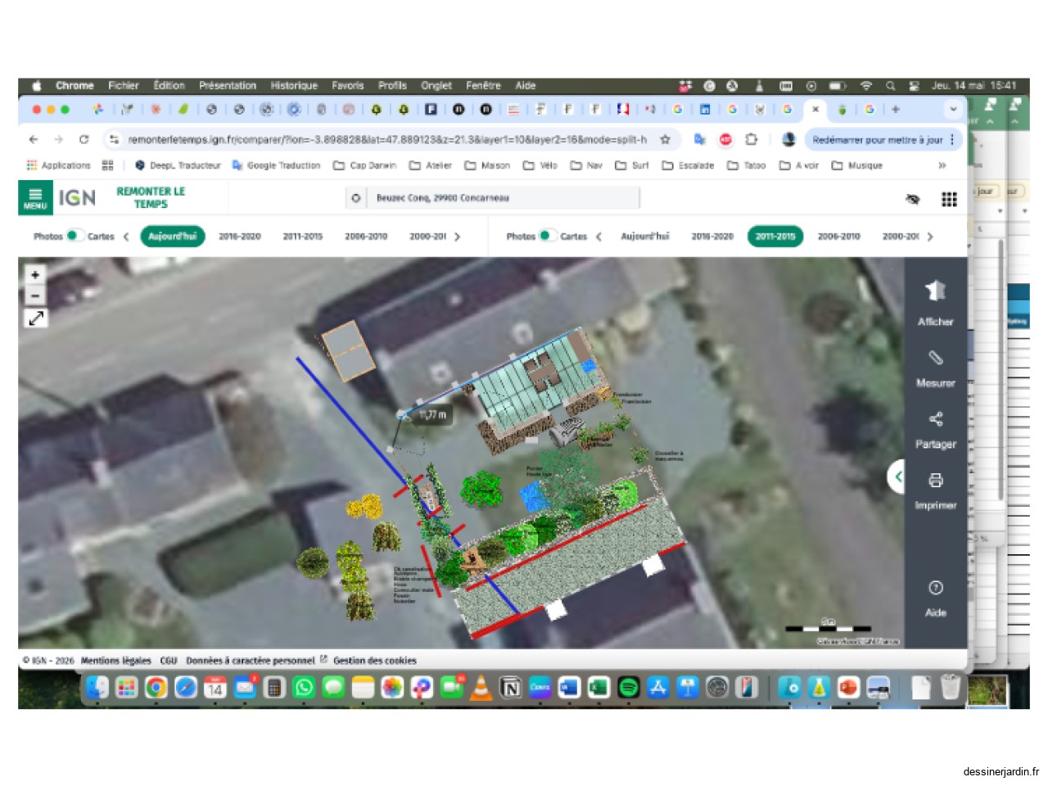1048x786 pixels.
Task: Select the Mesurer measuring tool
Action: pyautogui.click(x=935, y=358)
